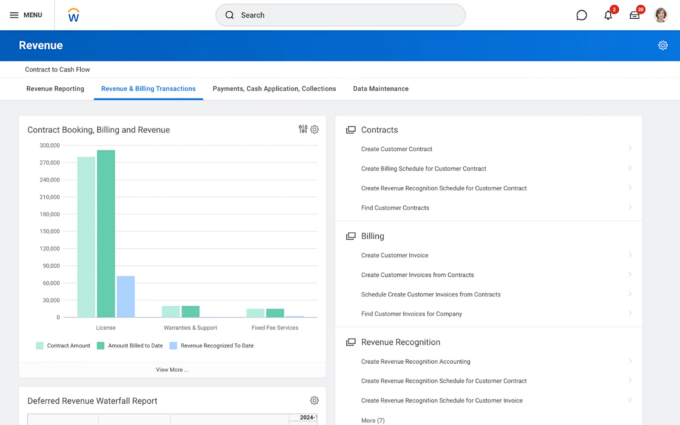680x425 pixels.
Task: Open the chat assistant speech bubble icon
Action: click(581, 15)
